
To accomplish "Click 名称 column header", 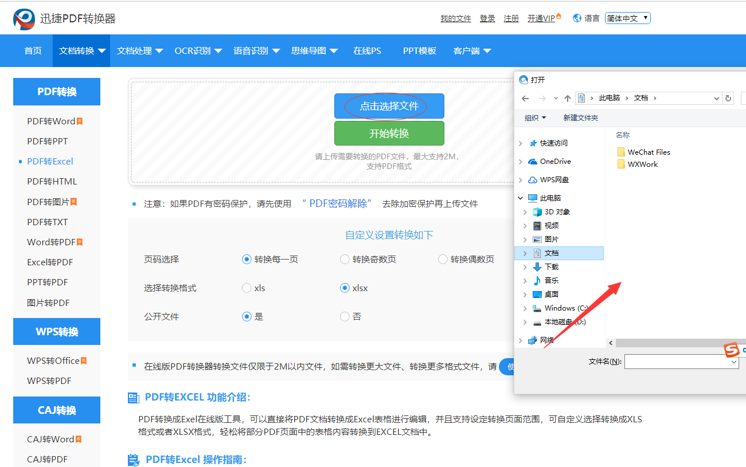I will [623, 135].
